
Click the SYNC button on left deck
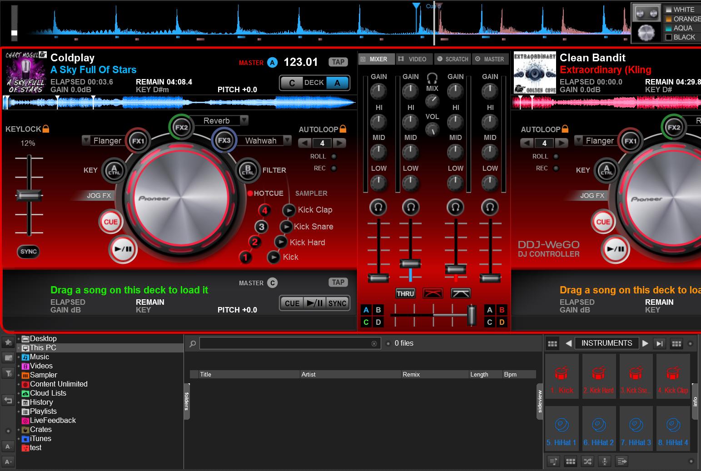point(29,252)
